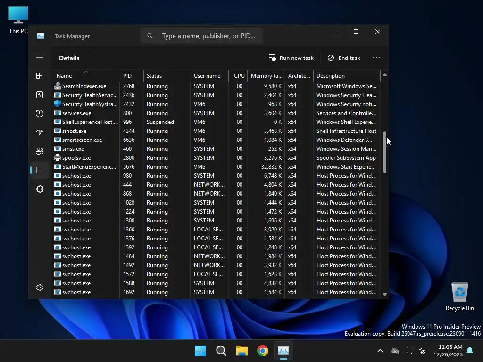Open the This PC desktop icon
Image resolution: width=483 pixels, height=362 pixels.
[x=18, y=19]
